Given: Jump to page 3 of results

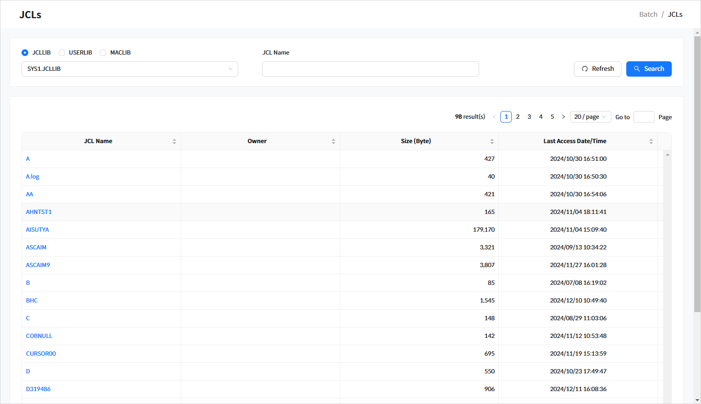Looking at the screenshot, I should tap(529, 117).
